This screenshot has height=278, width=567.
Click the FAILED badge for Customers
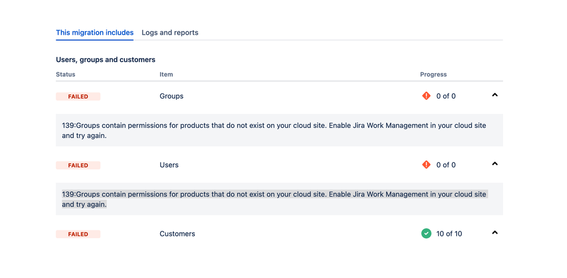(78, 234)
